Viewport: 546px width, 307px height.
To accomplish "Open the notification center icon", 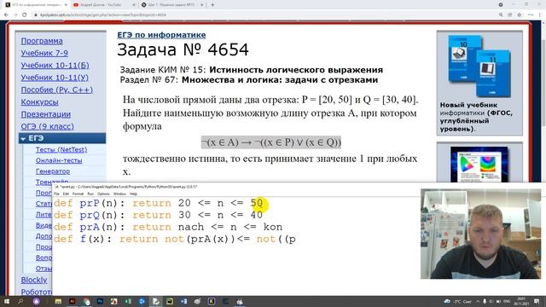I will [537, 301].
